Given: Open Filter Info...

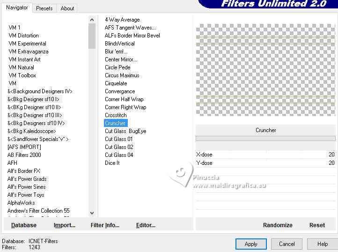Looking at the screenshot, I should (x=105, y=225).
